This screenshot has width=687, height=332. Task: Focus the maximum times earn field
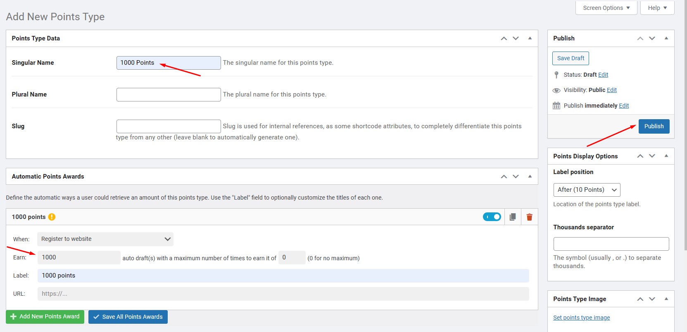(x=292, y=257)
